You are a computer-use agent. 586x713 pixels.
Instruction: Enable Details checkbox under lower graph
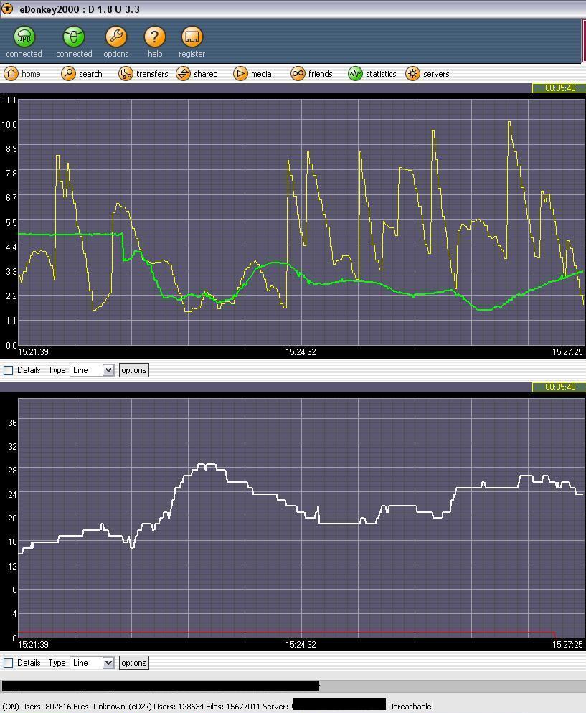[8, 663]
